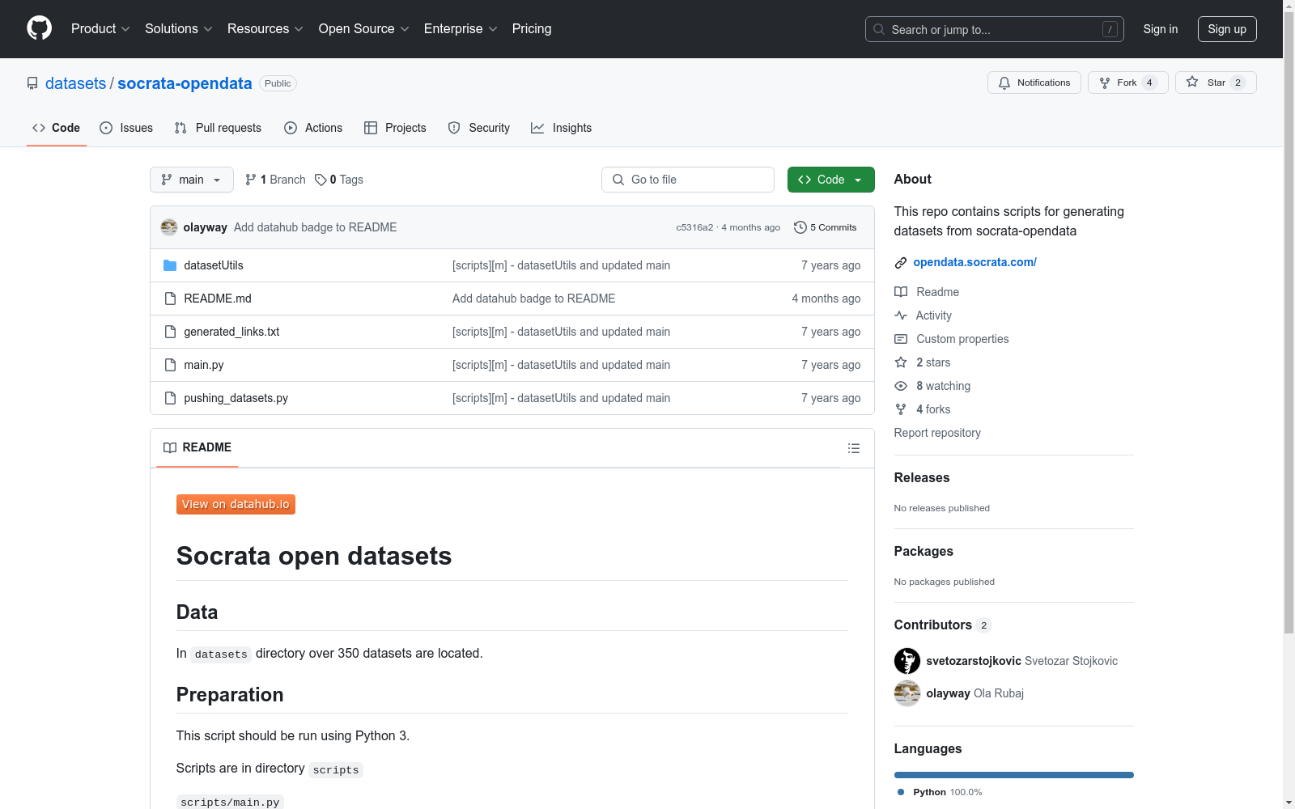
Task: Select the link icon near opendata.socrata.com
Action: pos(901,263)
